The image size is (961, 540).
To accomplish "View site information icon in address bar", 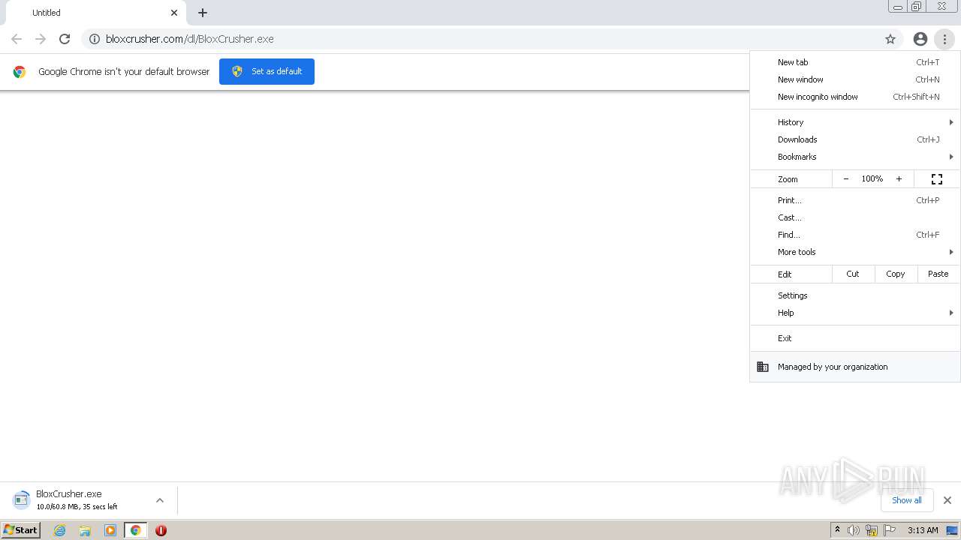I will 95,39.
